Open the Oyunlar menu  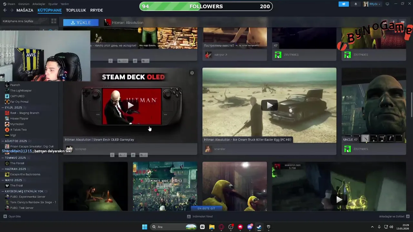point(53,4)
